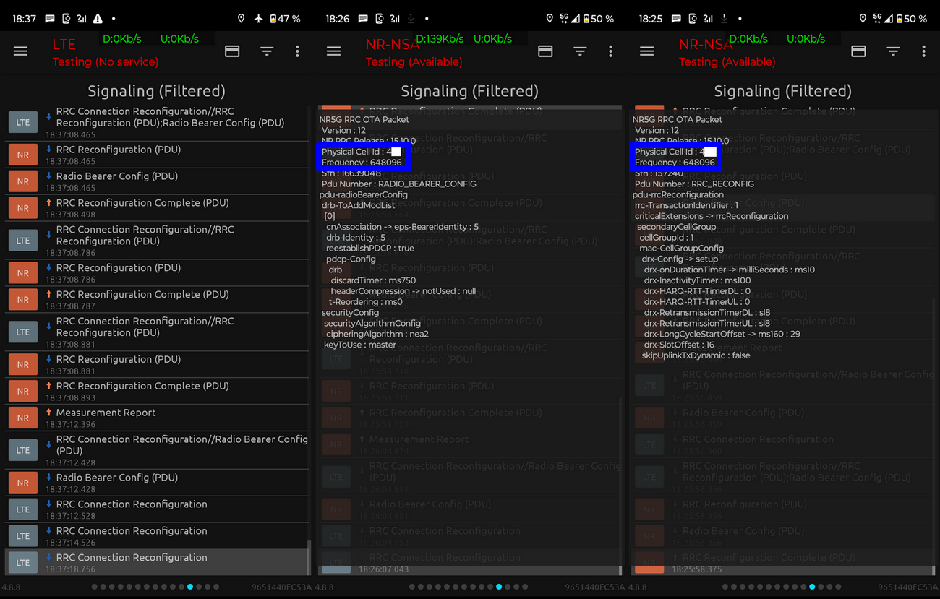Tap skipUplinkTxDynamic : false line
This screenshot has height=599, width=940.
click(x=696, y=355)
